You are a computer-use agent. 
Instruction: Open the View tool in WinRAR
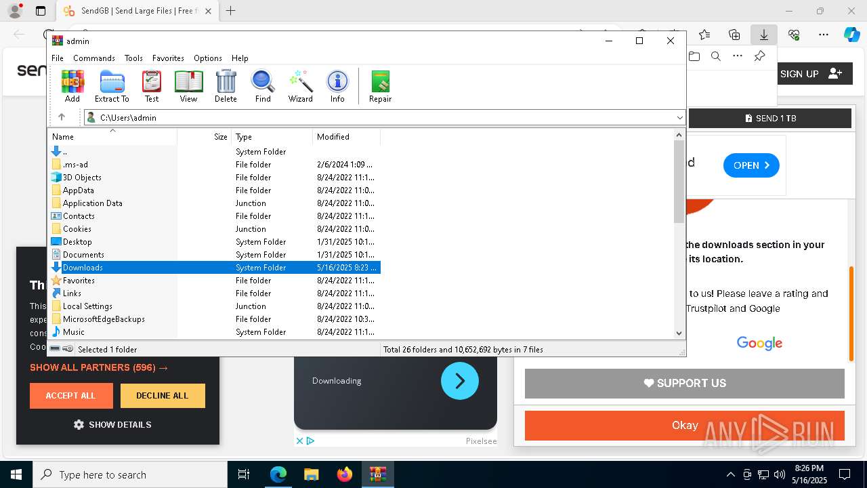point(188,86)
